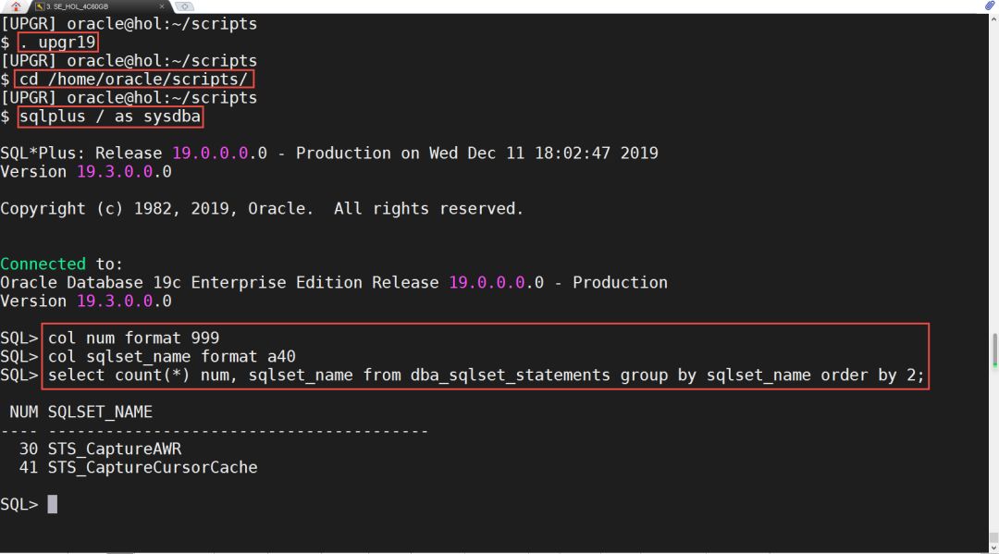This screenshot has width=999, height=554.
Task: Click the 'sqlplus / as sysdba' command
Action: pyautogui.click(x=110, y=117)
